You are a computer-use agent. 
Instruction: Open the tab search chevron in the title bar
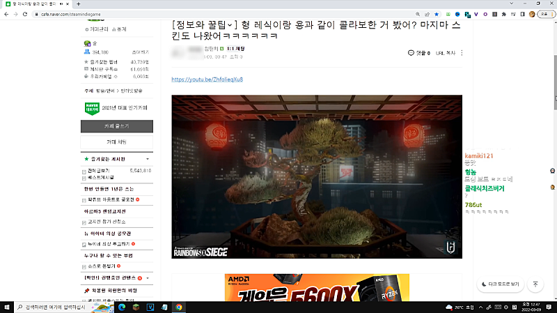tap(512, 3)
